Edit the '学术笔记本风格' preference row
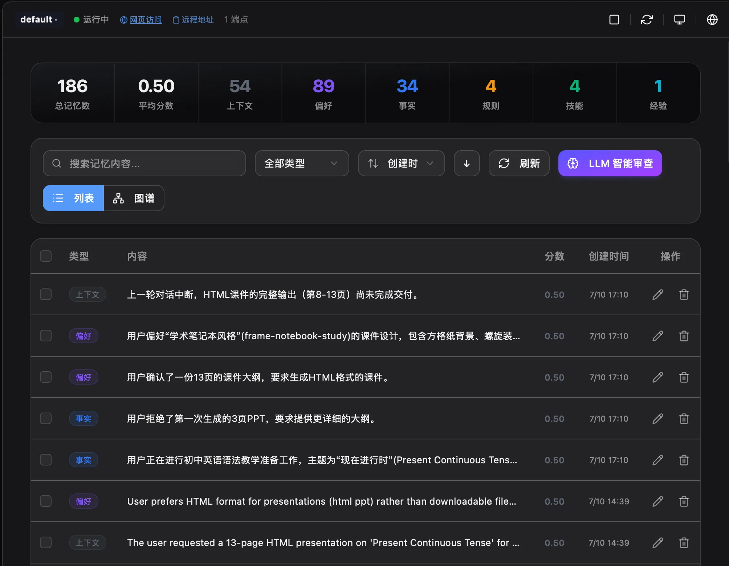 (x=657, y=336)
